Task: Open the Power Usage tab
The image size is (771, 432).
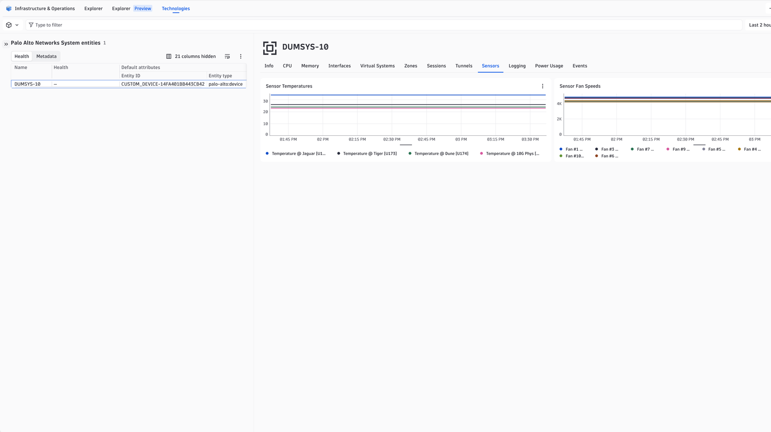Action: 549,66
